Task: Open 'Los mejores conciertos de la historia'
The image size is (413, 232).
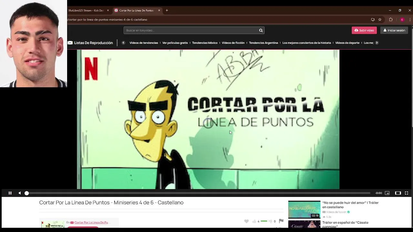Action: pyautogui.click(x=307, y=43)
